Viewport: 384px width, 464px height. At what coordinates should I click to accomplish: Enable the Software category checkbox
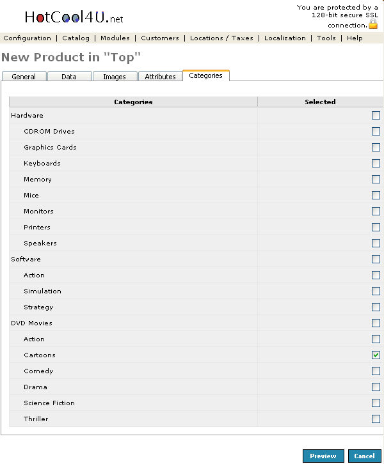point(376,259)
